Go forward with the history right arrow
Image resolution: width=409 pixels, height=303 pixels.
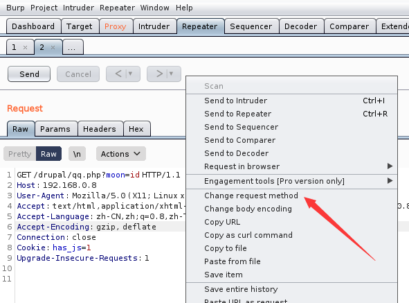(x=159, y=73)
